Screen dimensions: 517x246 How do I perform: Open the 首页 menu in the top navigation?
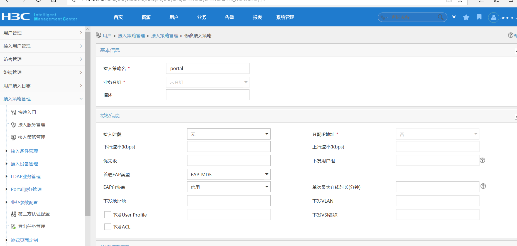[118, 17]
